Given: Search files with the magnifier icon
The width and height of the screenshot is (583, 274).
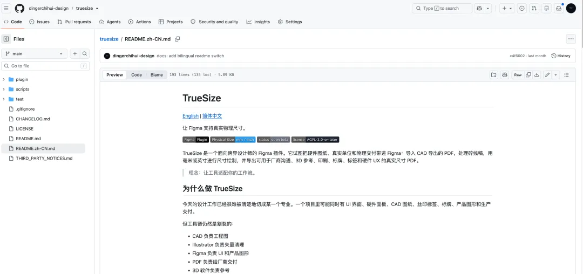Looking at the screenshot, I should (85, 53).
